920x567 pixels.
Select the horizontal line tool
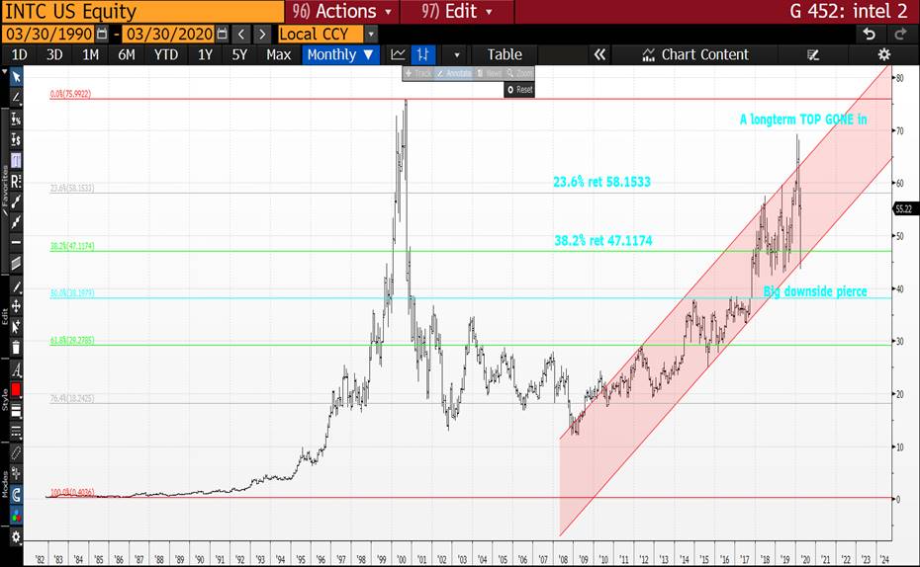click(16, 242)
